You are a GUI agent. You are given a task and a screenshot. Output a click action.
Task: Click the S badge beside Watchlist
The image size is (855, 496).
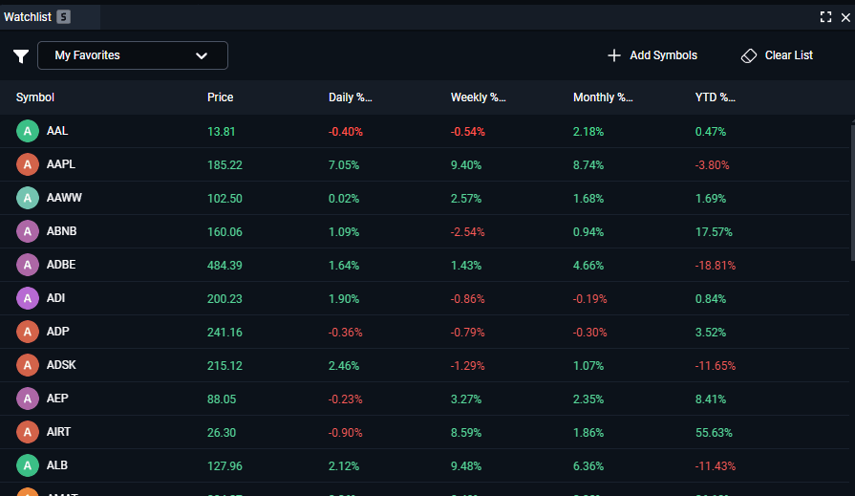tap(63, 17)
